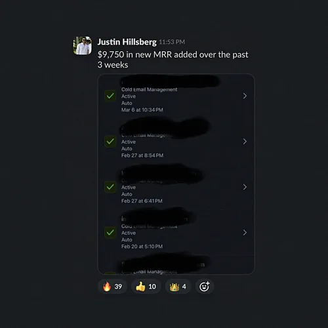Viewport: 328px width, 328px height.
Task: Click the thumbs up count 10
Action: click(152, 287)
